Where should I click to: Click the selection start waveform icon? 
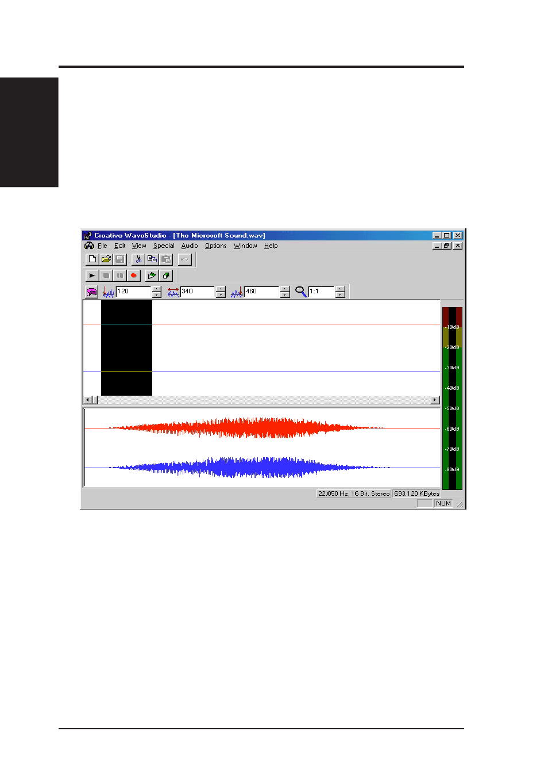[x=109, y=292]
